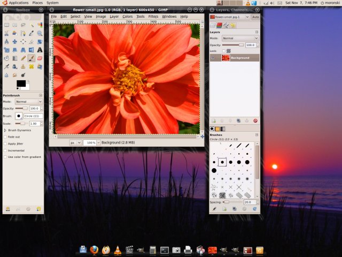
Task: Click the Background layer thumbnail
Action: pos(226,58)
